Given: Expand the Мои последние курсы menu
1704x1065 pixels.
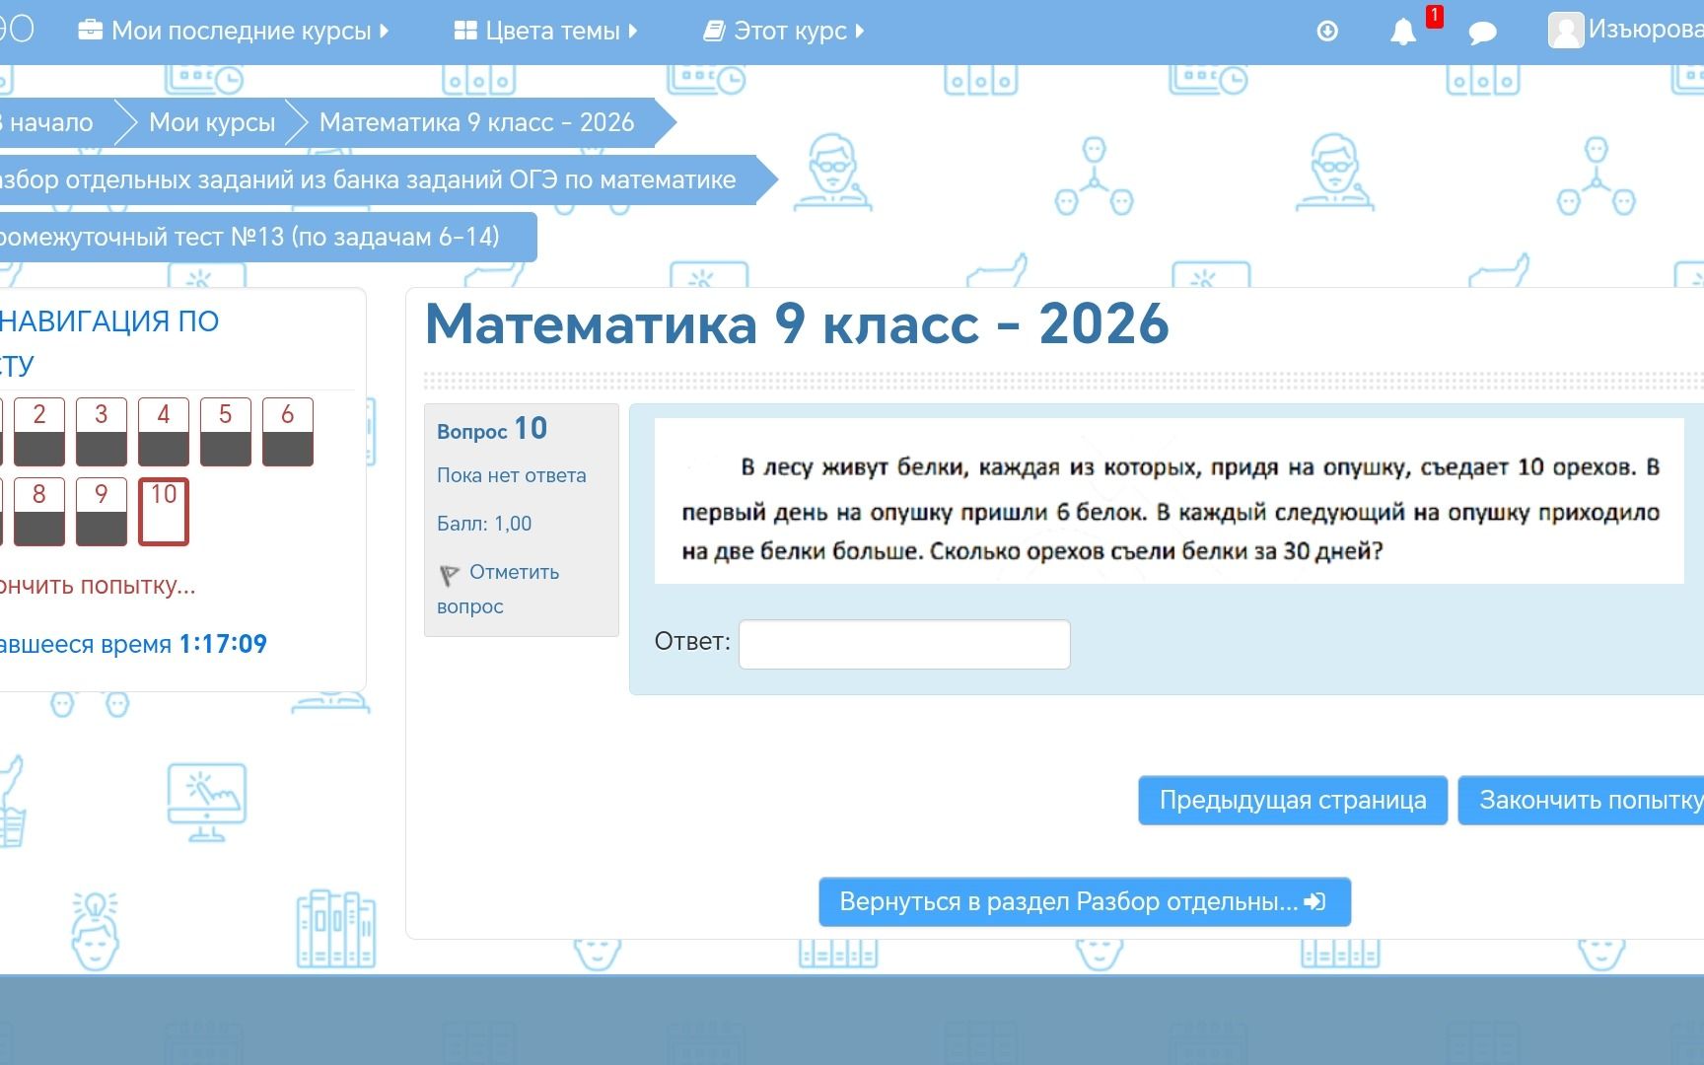Looking at the screenshot, I should point(234,31).
